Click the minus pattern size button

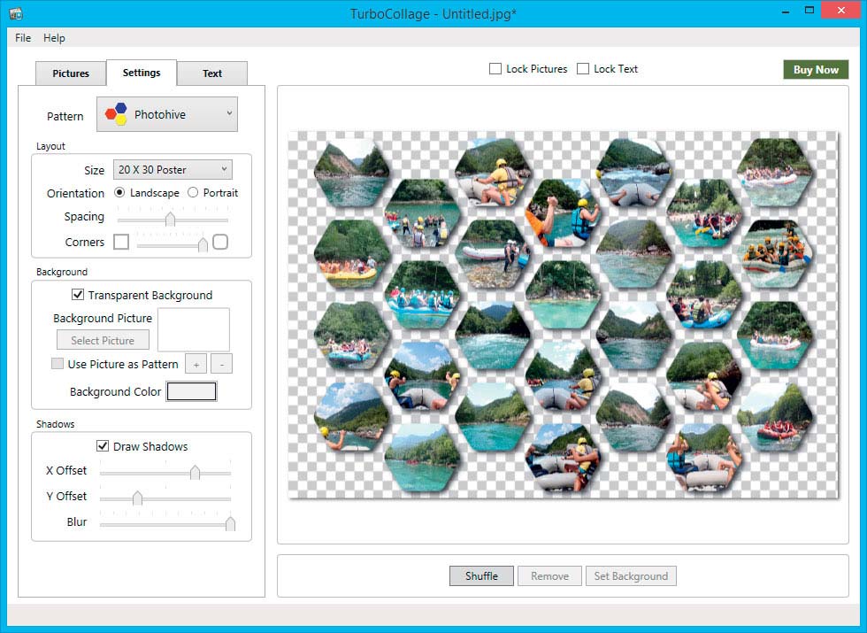pos(222,364)
